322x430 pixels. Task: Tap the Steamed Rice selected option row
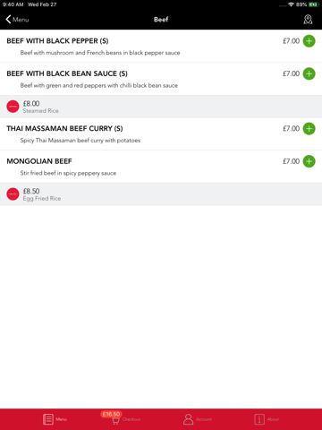(x=161, y=107)
